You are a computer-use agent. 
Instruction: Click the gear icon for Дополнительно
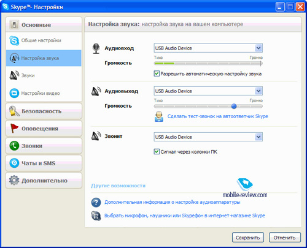tap(14, 180)
